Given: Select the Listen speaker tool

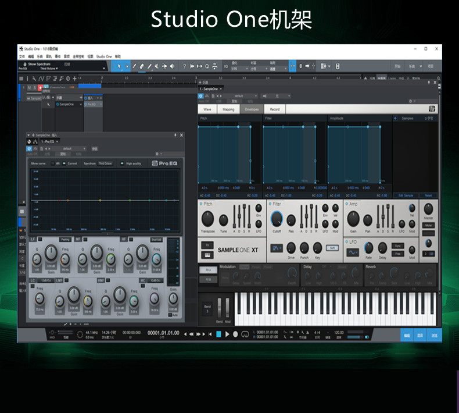Looking at the screenshot, I should pos(172,66).
